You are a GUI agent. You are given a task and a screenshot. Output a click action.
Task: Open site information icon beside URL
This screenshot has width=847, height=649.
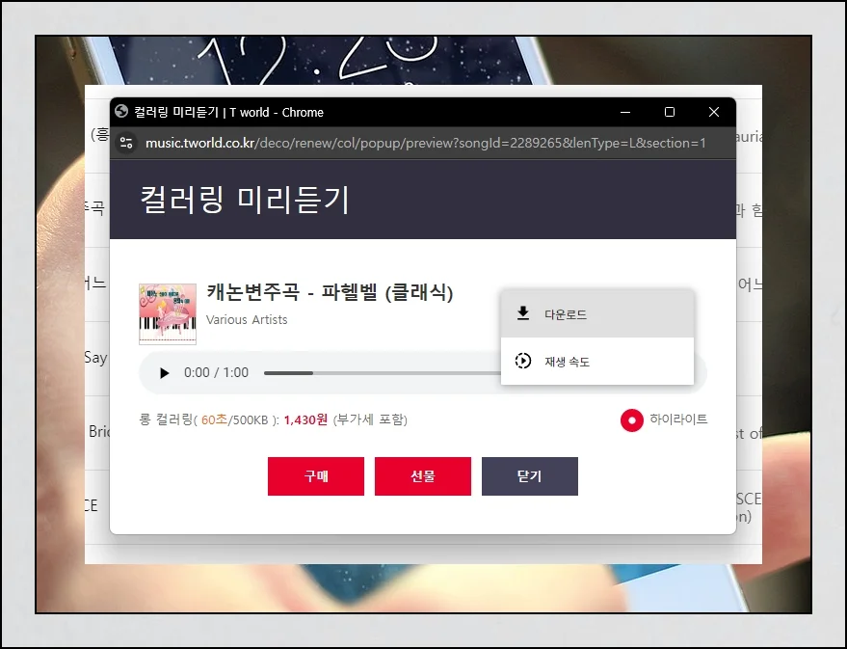pos(126,143)
